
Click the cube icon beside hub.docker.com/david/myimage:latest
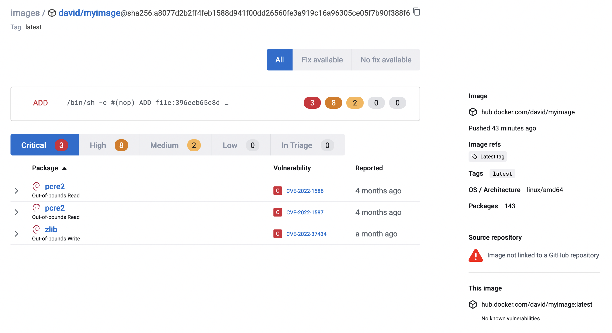tap(473, 304)
